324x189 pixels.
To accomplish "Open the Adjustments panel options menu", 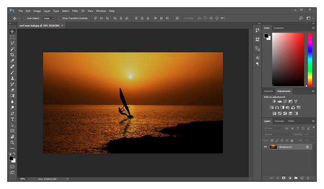I will coord(313,91).
